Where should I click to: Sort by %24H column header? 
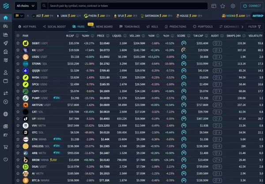pos(85,36)
